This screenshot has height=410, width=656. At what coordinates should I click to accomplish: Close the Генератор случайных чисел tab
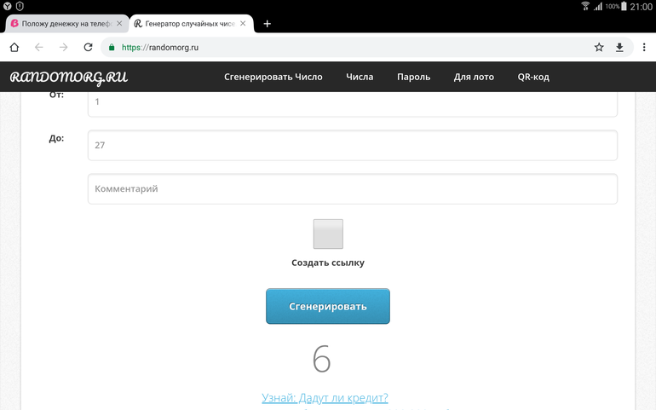[x=243, y=24]
